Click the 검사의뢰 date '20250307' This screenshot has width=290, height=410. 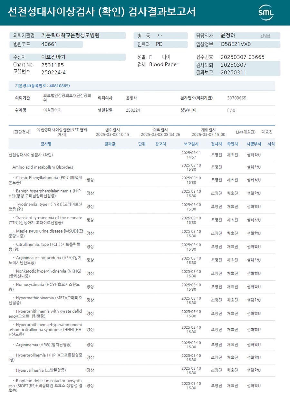[234, 65]
